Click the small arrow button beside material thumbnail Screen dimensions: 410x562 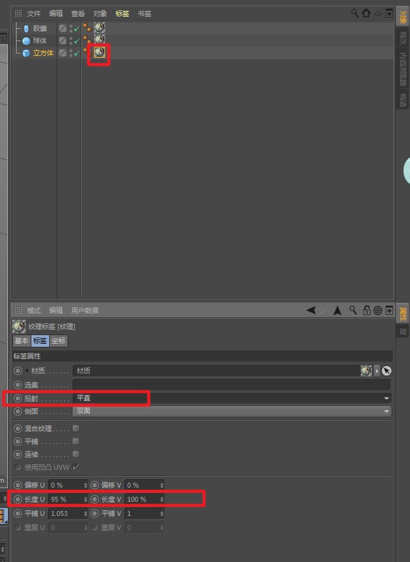(377, 371)
